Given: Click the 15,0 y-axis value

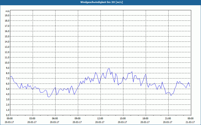Looking at the screenshot, I should pos(7,36).
